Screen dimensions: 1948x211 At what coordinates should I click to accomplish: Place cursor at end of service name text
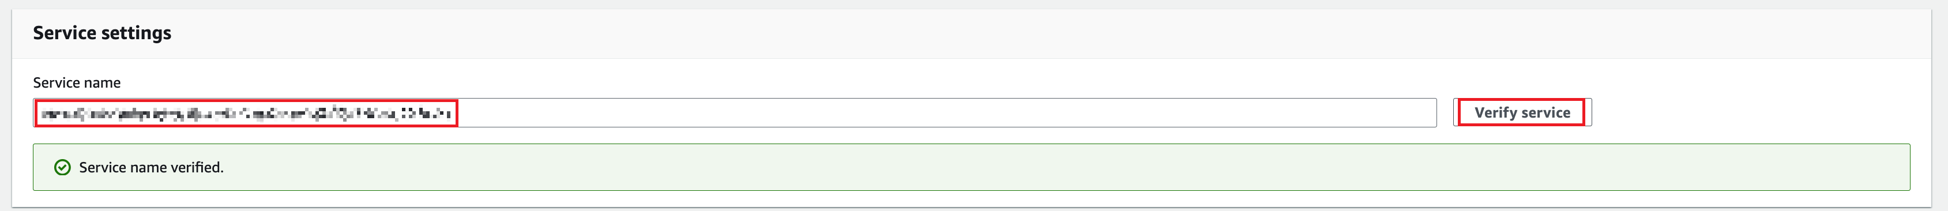point(453,114)
